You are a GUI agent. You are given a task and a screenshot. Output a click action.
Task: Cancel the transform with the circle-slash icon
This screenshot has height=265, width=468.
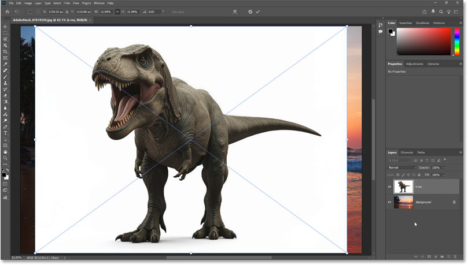pos(250,12)
